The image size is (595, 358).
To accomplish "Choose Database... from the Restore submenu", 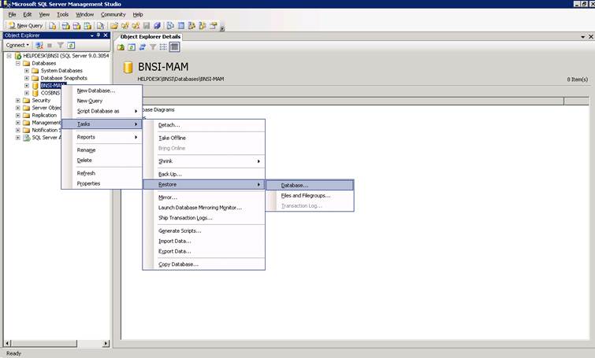I will (310, 185).
